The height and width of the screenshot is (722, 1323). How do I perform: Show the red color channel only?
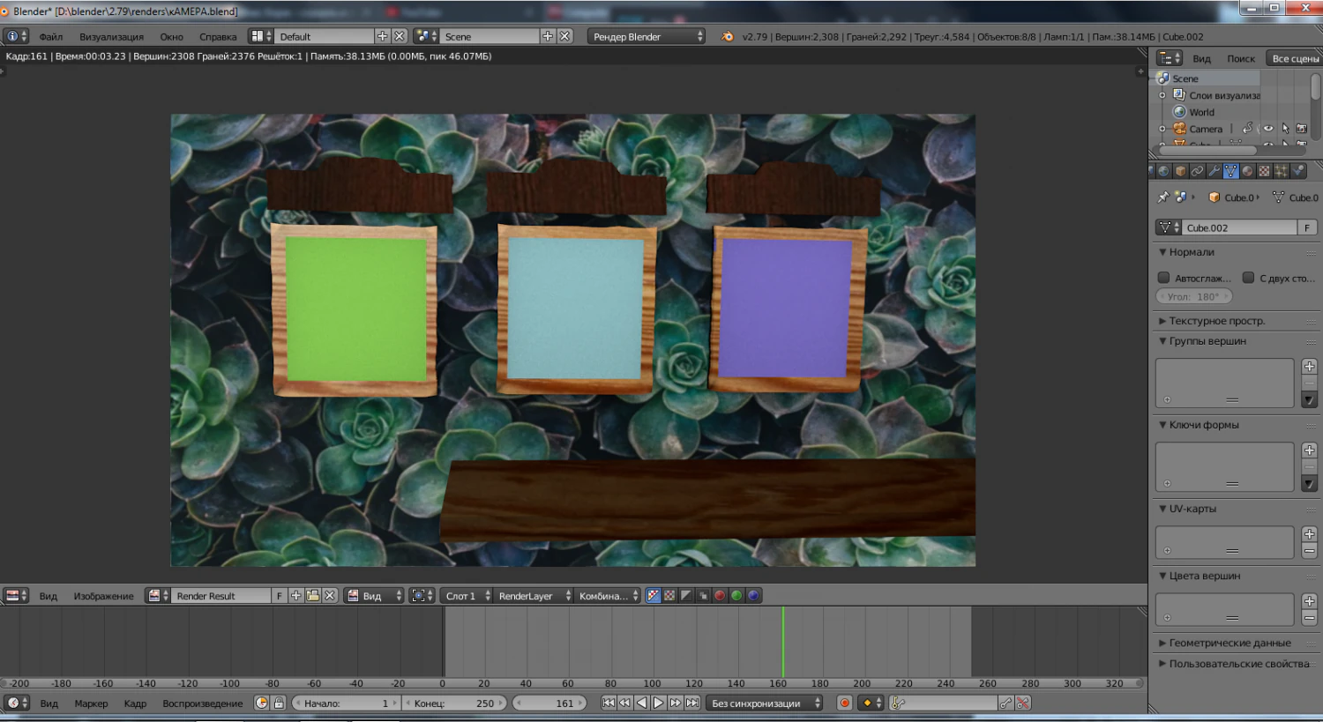click(x=720, y=596)
